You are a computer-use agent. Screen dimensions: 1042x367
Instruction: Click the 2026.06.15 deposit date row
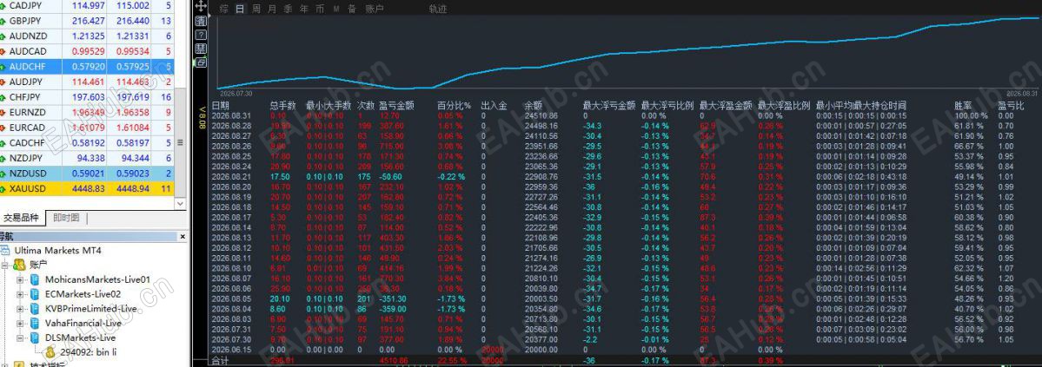pyautogui.click(x=232, y=350)
